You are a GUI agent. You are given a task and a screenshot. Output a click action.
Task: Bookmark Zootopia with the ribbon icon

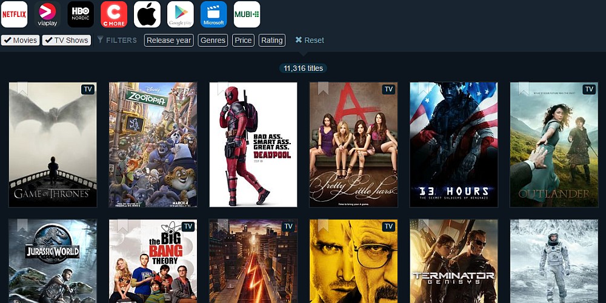[123, 88]
